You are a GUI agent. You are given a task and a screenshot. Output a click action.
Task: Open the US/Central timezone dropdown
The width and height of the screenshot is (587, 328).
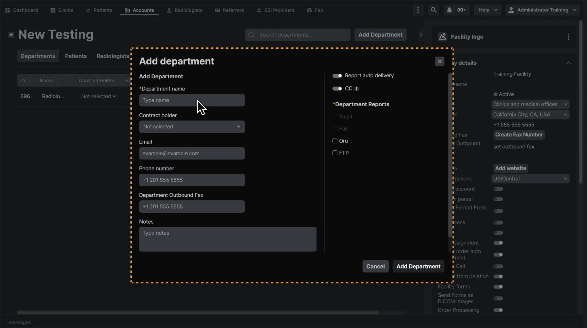530,179
